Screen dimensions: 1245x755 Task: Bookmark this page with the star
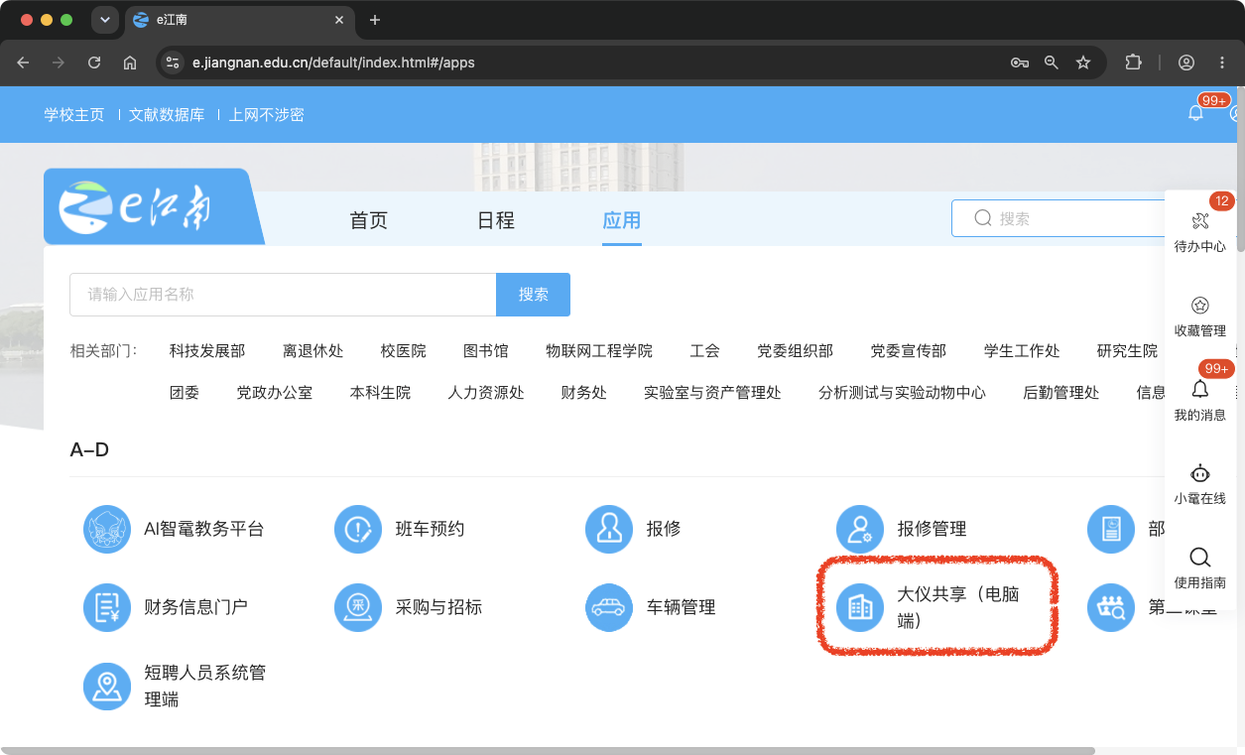coord(1083,63)
